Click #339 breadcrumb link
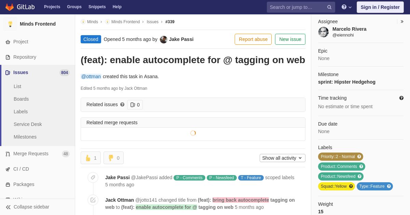The height and width of the screenshot is (215, 410). tap(170, 22)
